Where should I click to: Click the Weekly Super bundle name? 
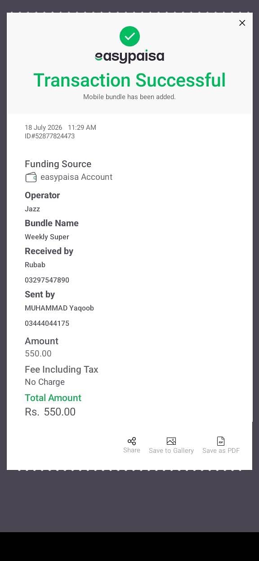coord(47,237)
